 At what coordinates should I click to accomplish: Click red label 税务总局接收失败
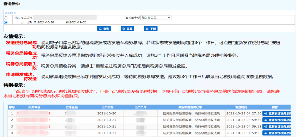[21, 66]
